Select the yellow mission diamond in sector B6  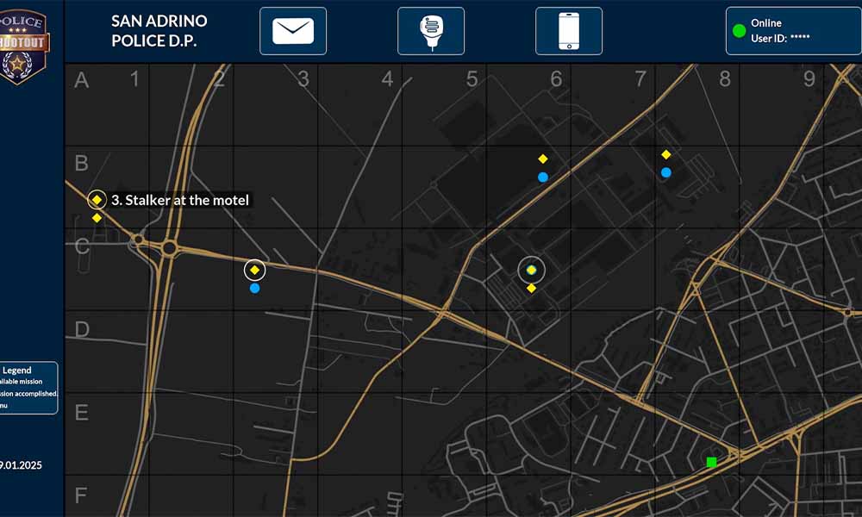pos(542,159)
